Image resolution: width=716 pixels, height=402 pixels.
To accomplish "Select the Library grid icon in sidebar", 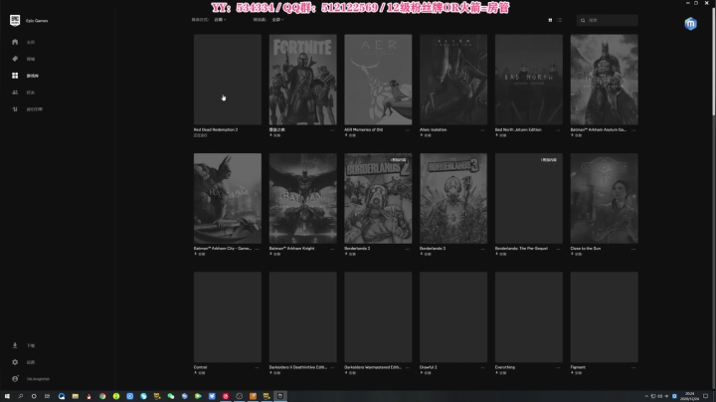I will [x=15, y=76].
